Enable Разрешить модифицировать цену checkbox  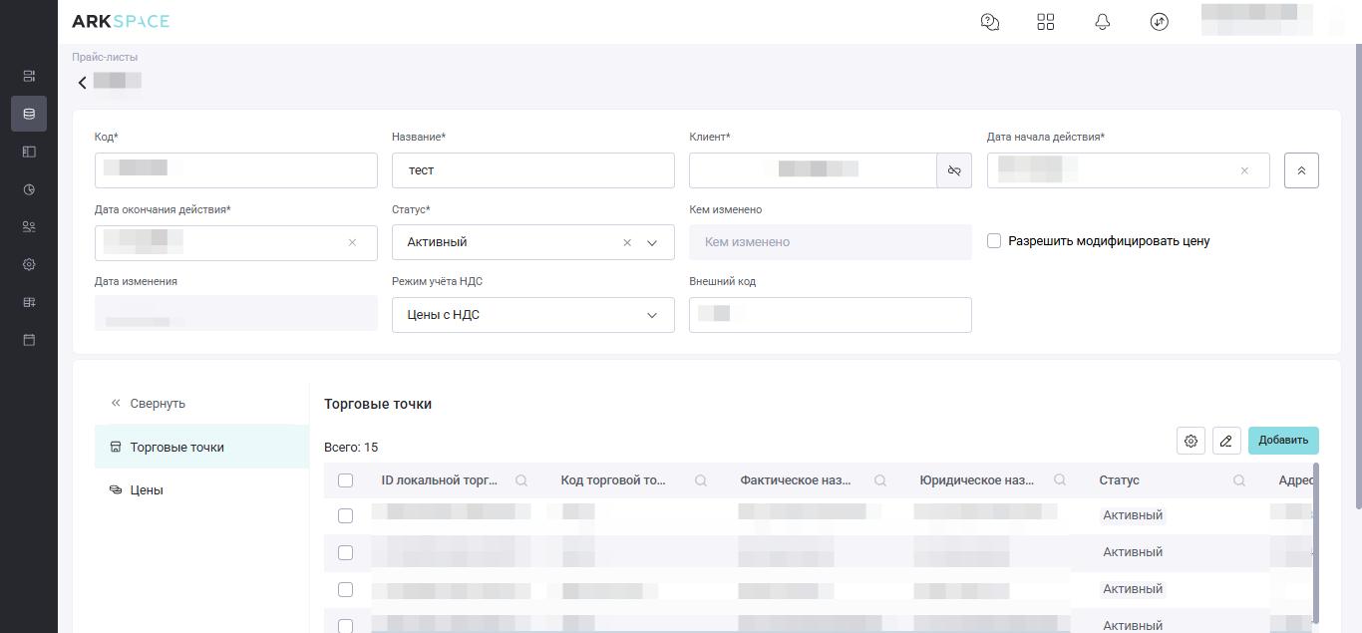click(994, 241)
